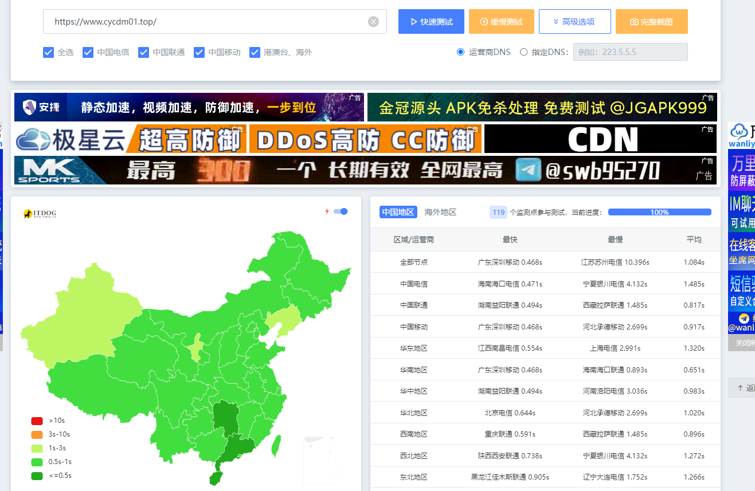Click the orange 3s-10s legend swatch
The height and width of the screenshot is (491, 755).
[37, 434]
